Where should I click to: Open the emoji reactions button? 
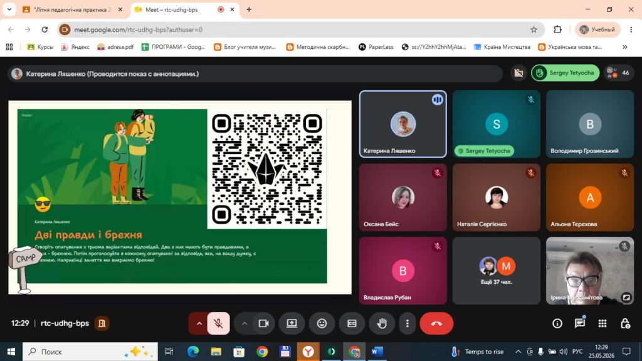click(322, 323)
